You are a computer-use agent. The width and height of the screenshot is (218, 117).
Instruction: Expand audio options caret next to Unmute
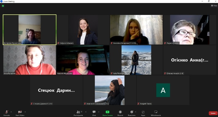tap(11, 112)
